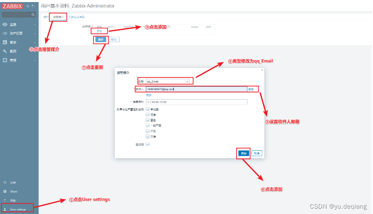Switch to the 正在发送消息 tab
Screen dimensions: 373x214
(76, 17)
